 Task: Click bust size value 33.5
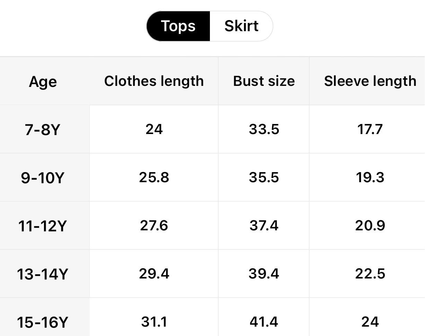pyautogui.click(x=264, y=129)
